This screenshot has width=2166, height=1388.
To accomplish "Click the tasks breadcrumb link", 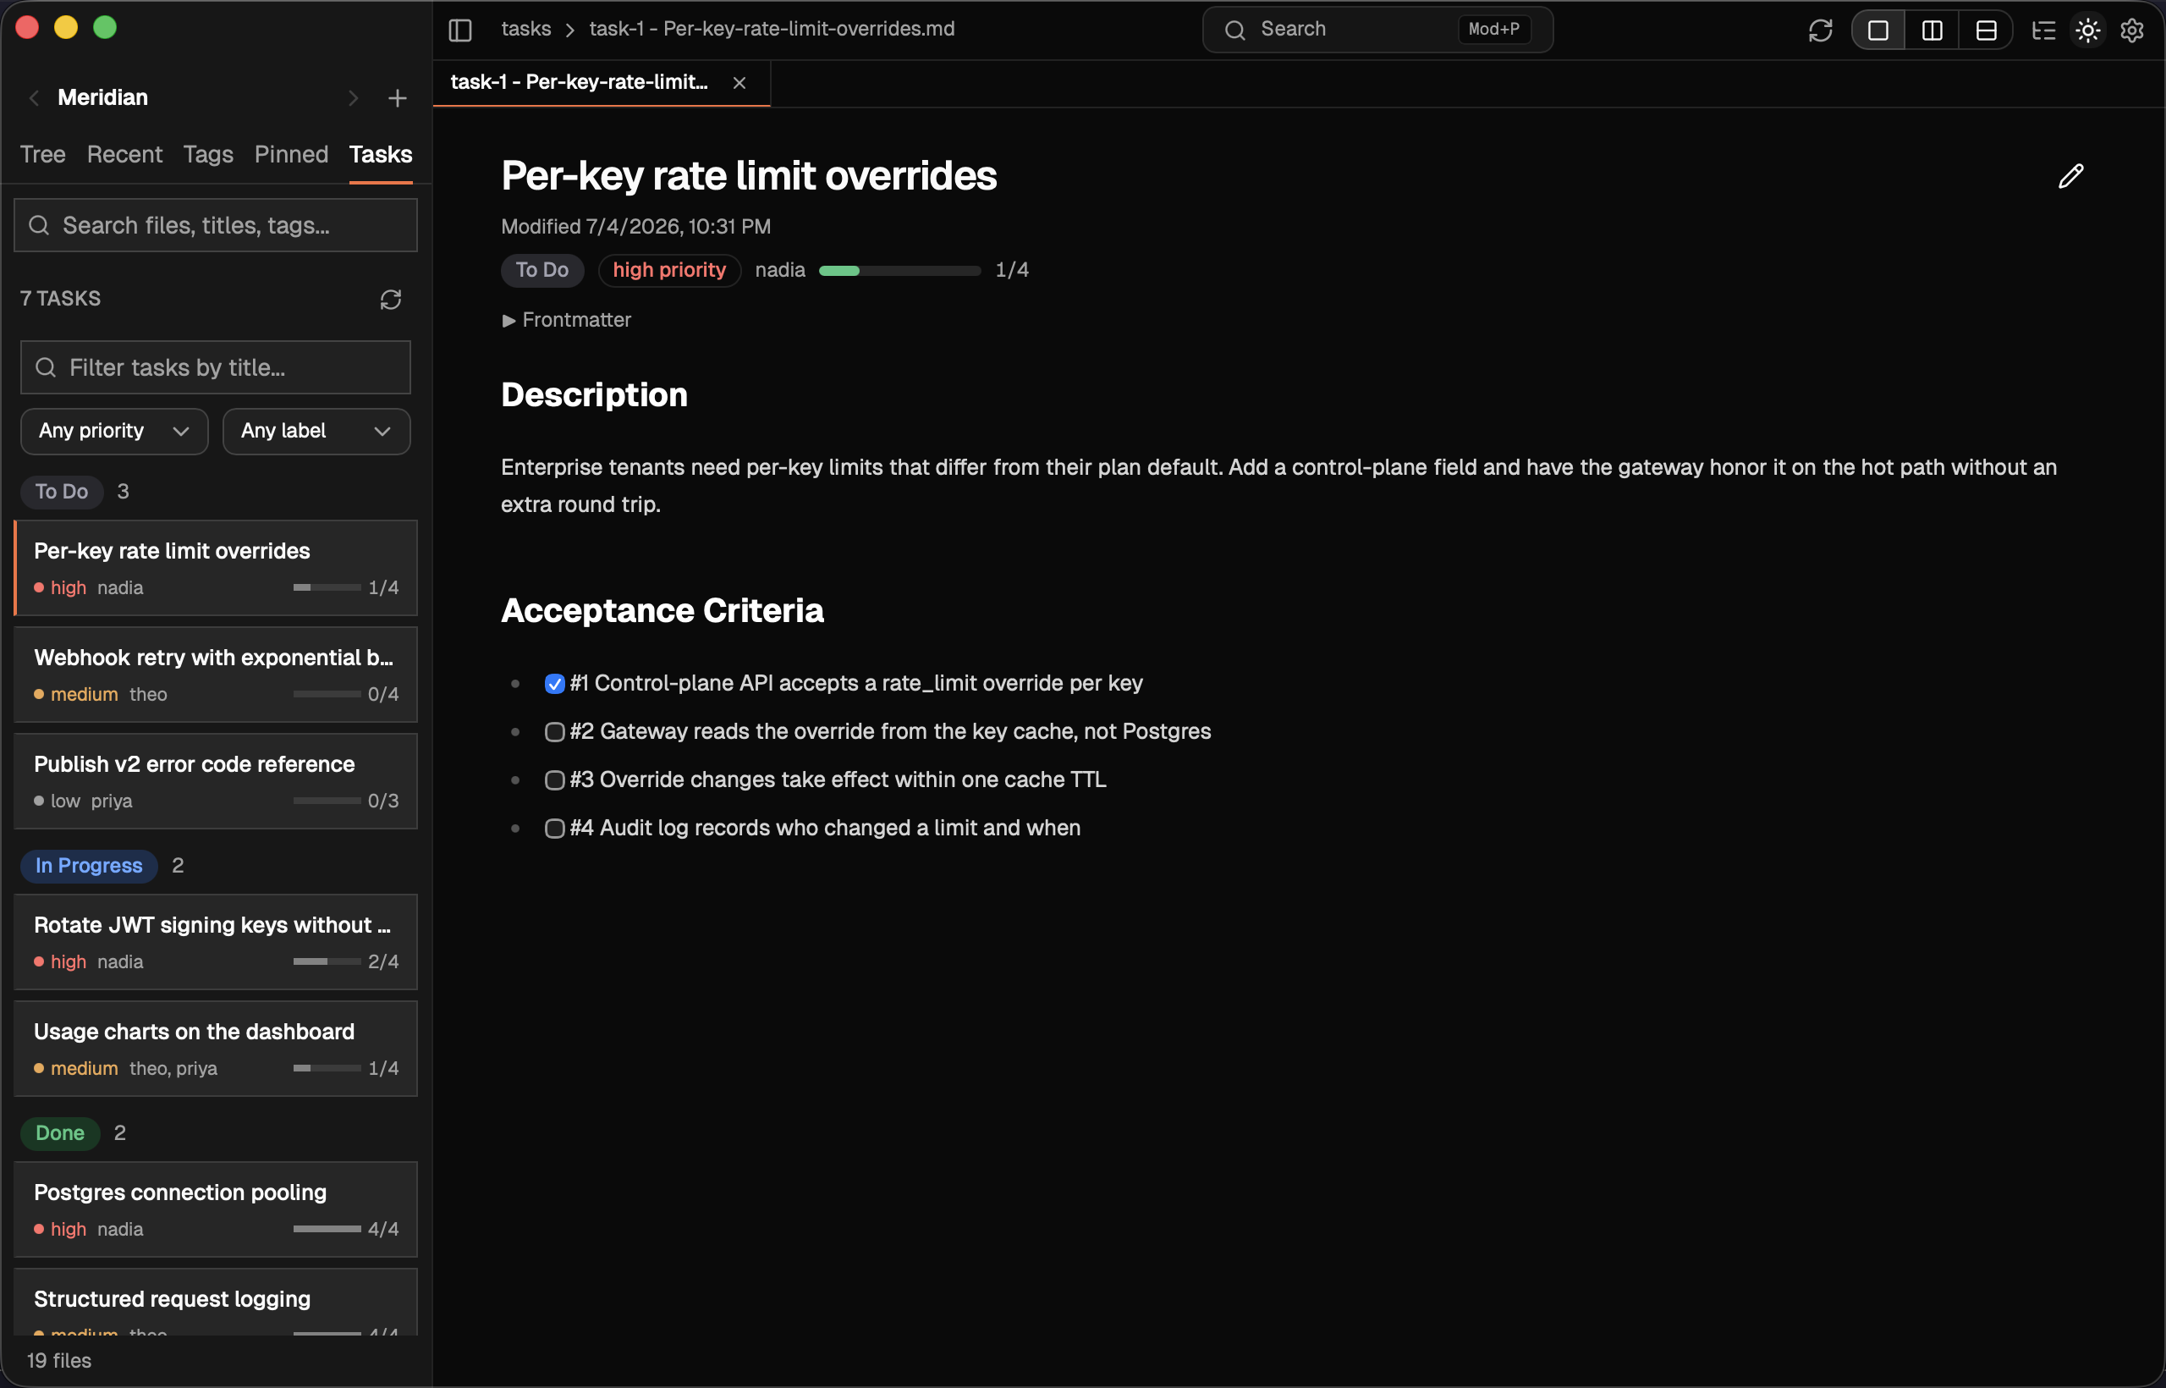I will pyautogui.click(x=526, y=29).
